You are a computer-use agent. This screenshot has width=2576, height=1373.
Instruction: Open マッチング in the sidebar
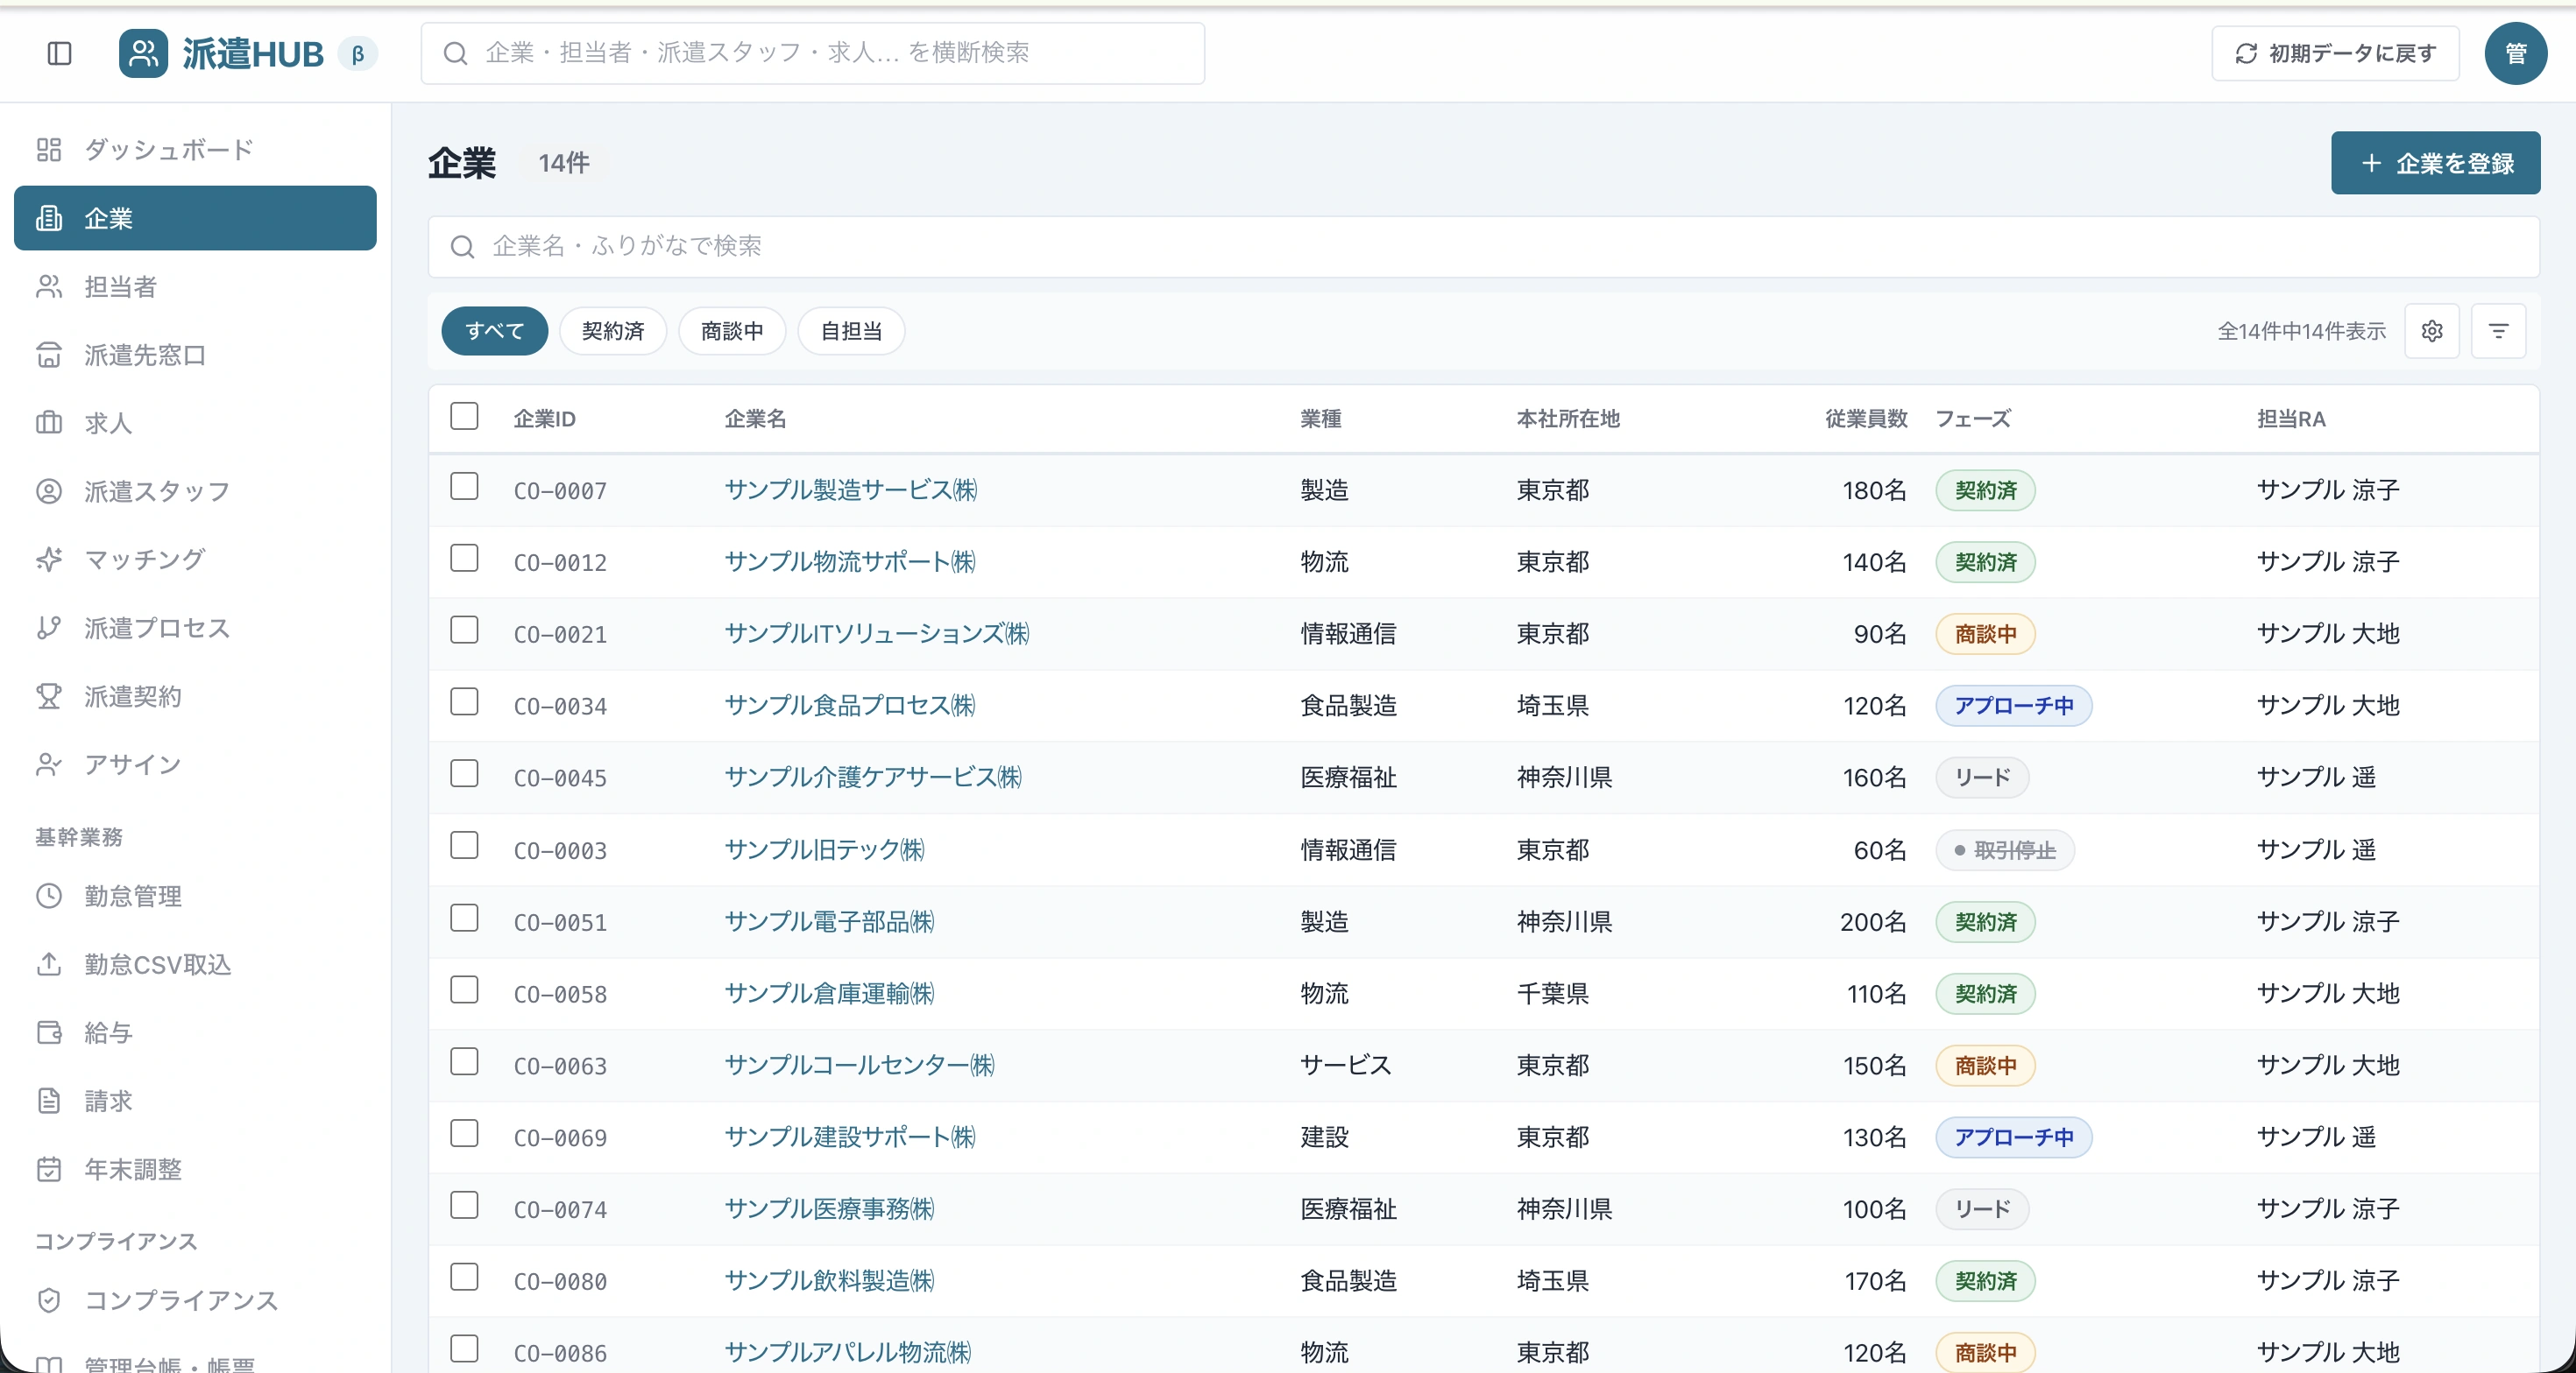pos(195,560)
